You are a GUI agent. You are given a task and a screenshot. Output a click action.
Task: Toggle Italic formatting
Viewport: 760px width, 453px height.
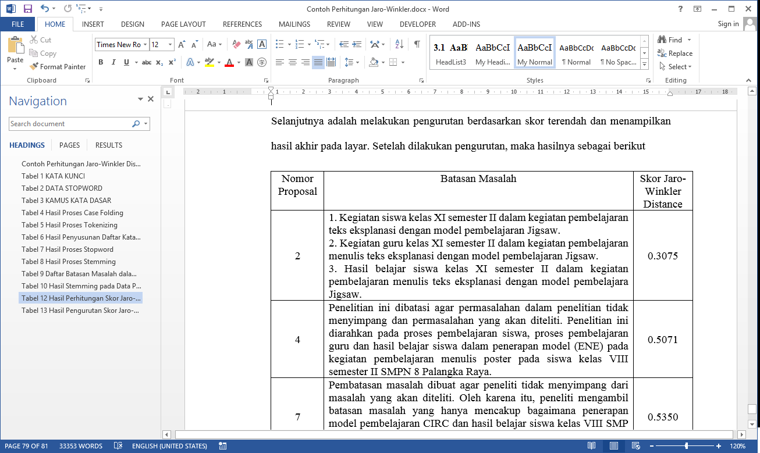coord(113,62)
